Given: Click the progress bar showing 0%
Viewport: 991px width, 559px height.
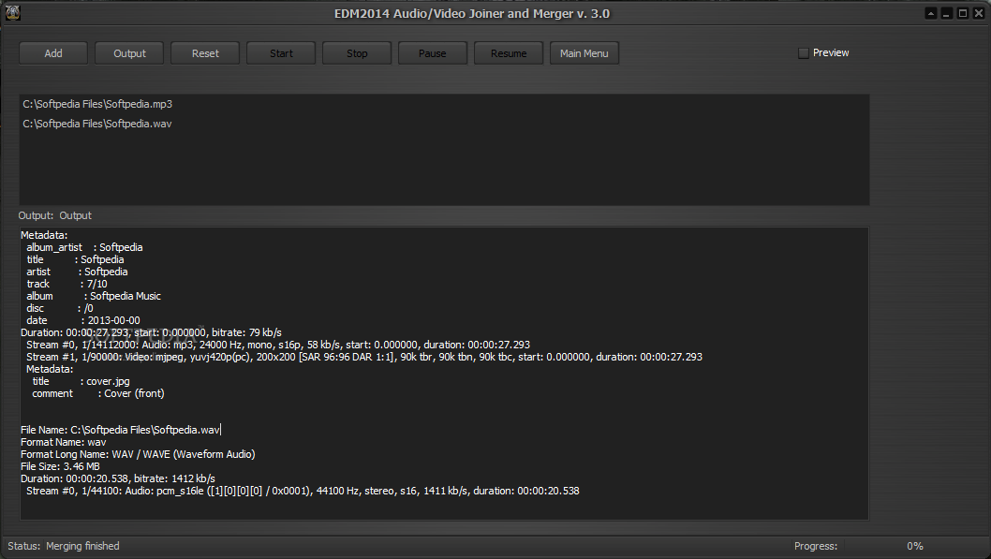Looking at the screenshot, I should tap(914, 546).
